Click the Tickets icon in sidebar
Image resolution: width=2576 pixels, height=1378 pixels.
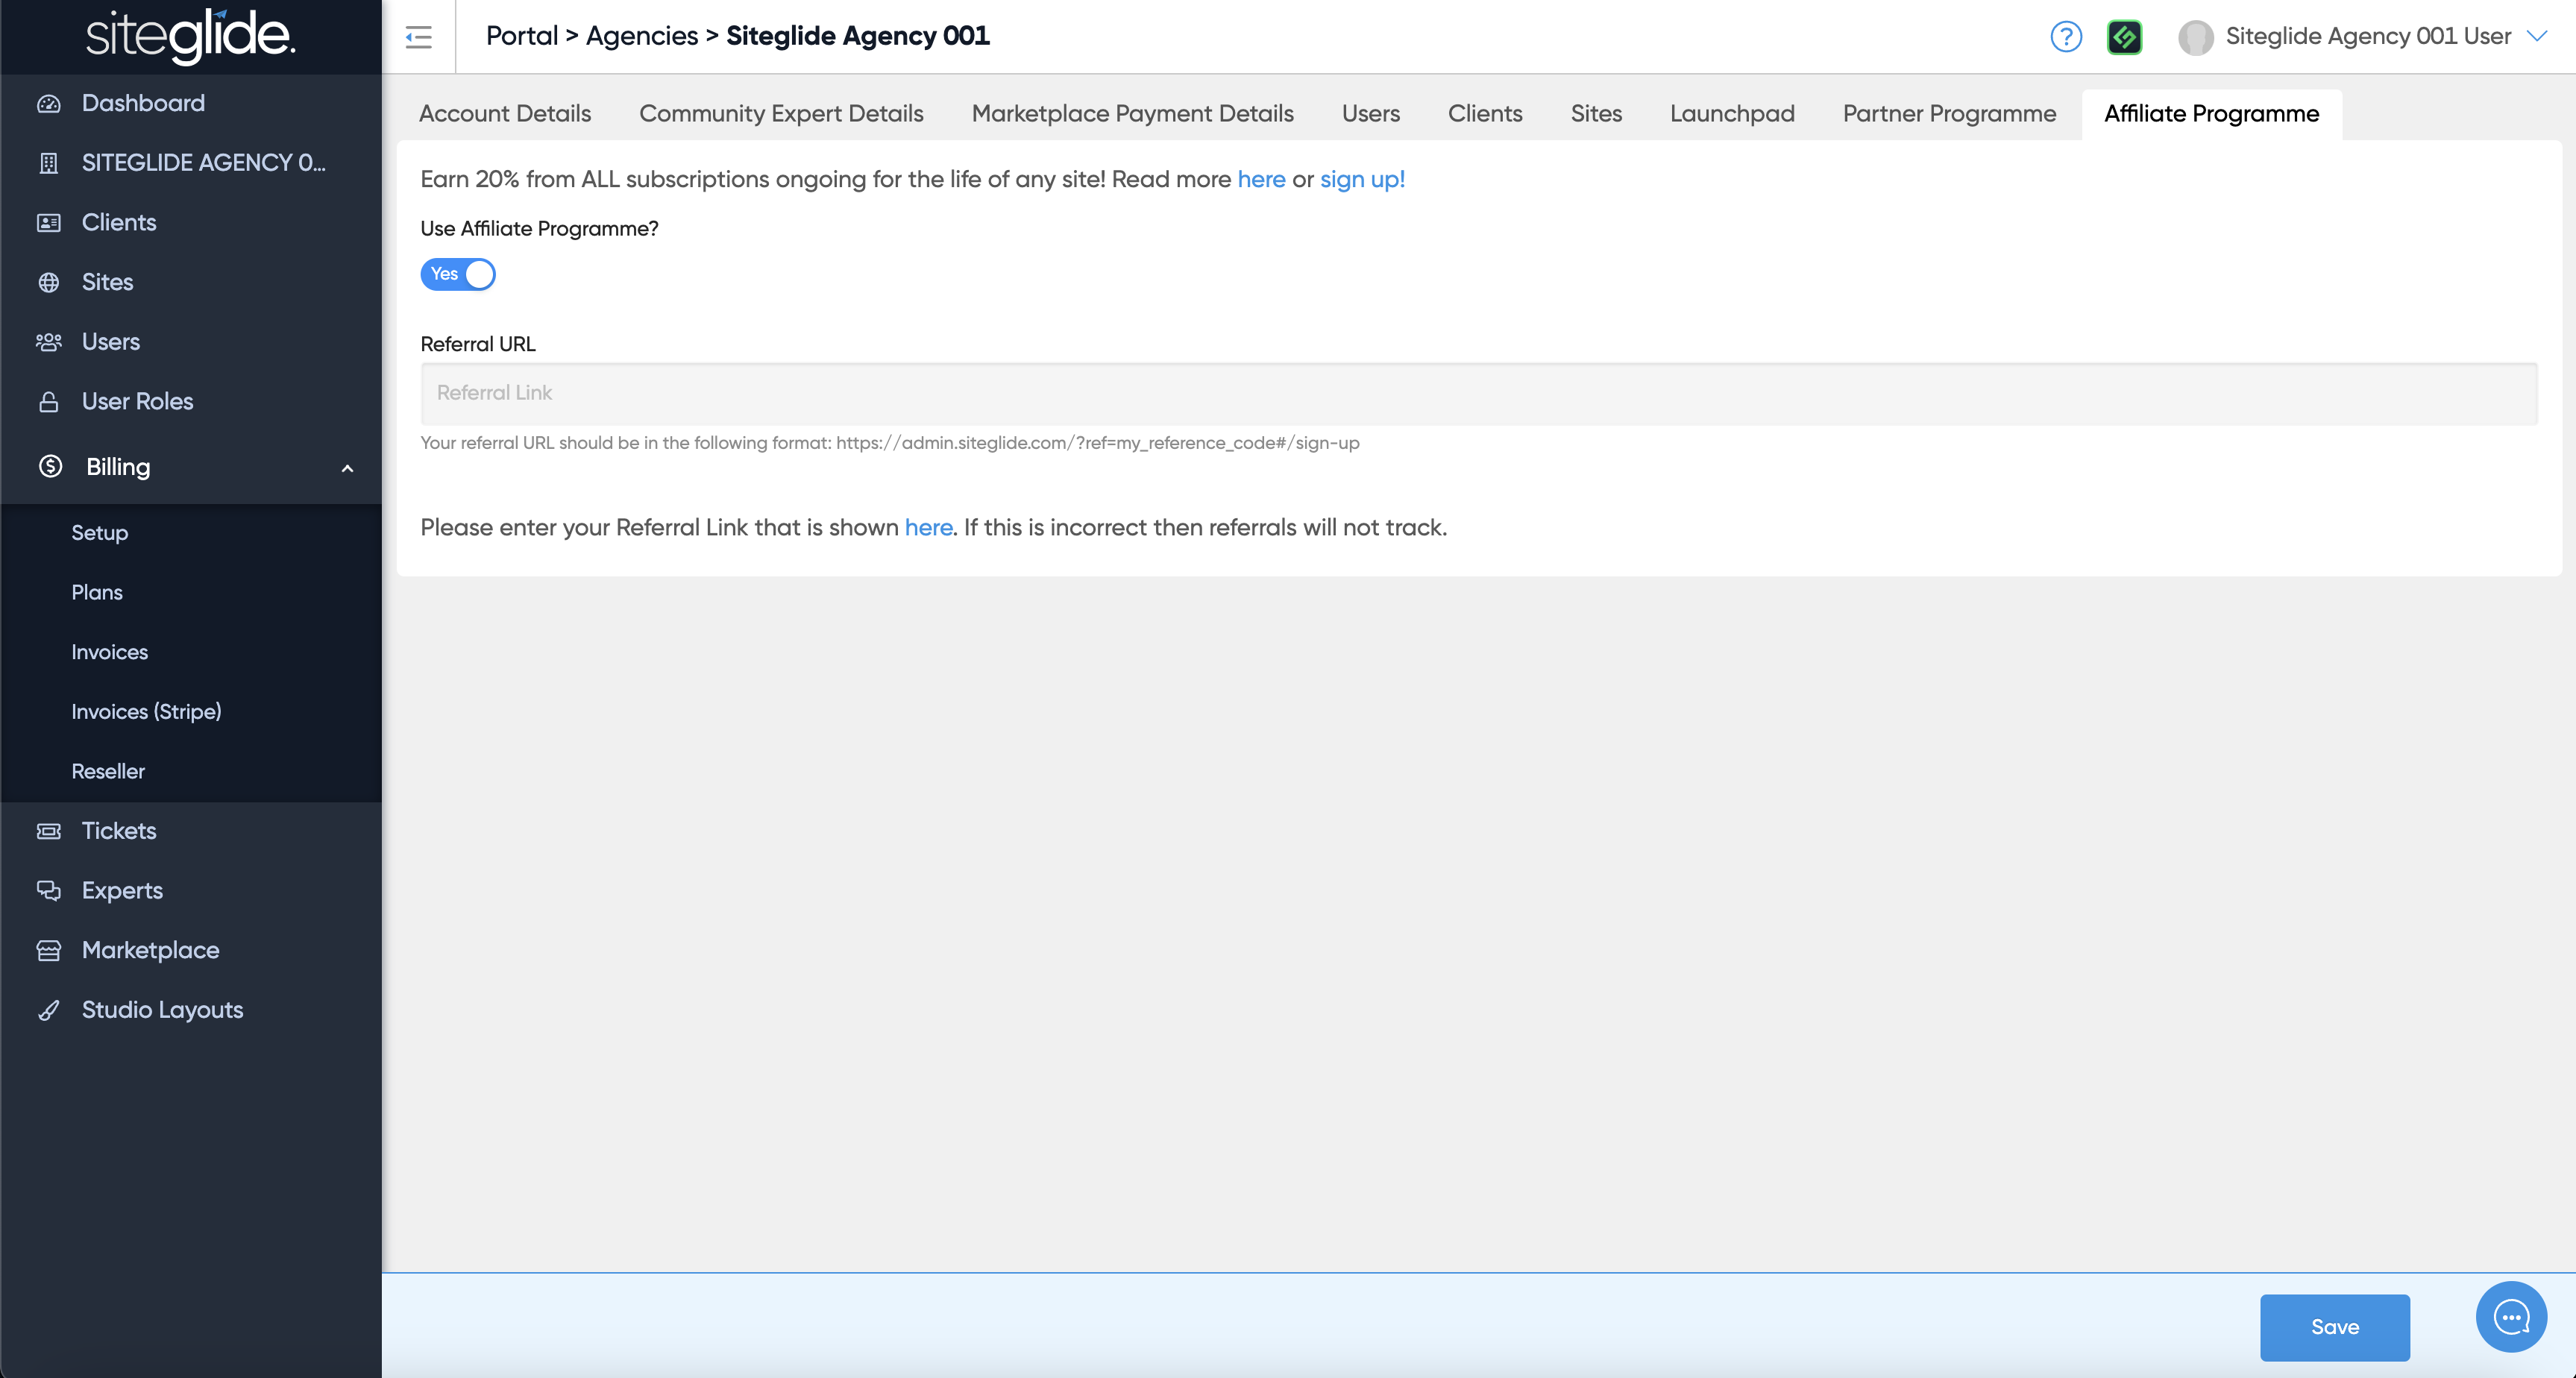point(48,831)
